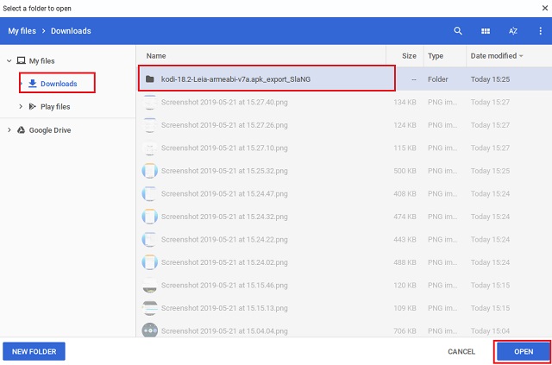Select Screenshot 15.27.40.png thumbnail

click(x=149, y=102)
